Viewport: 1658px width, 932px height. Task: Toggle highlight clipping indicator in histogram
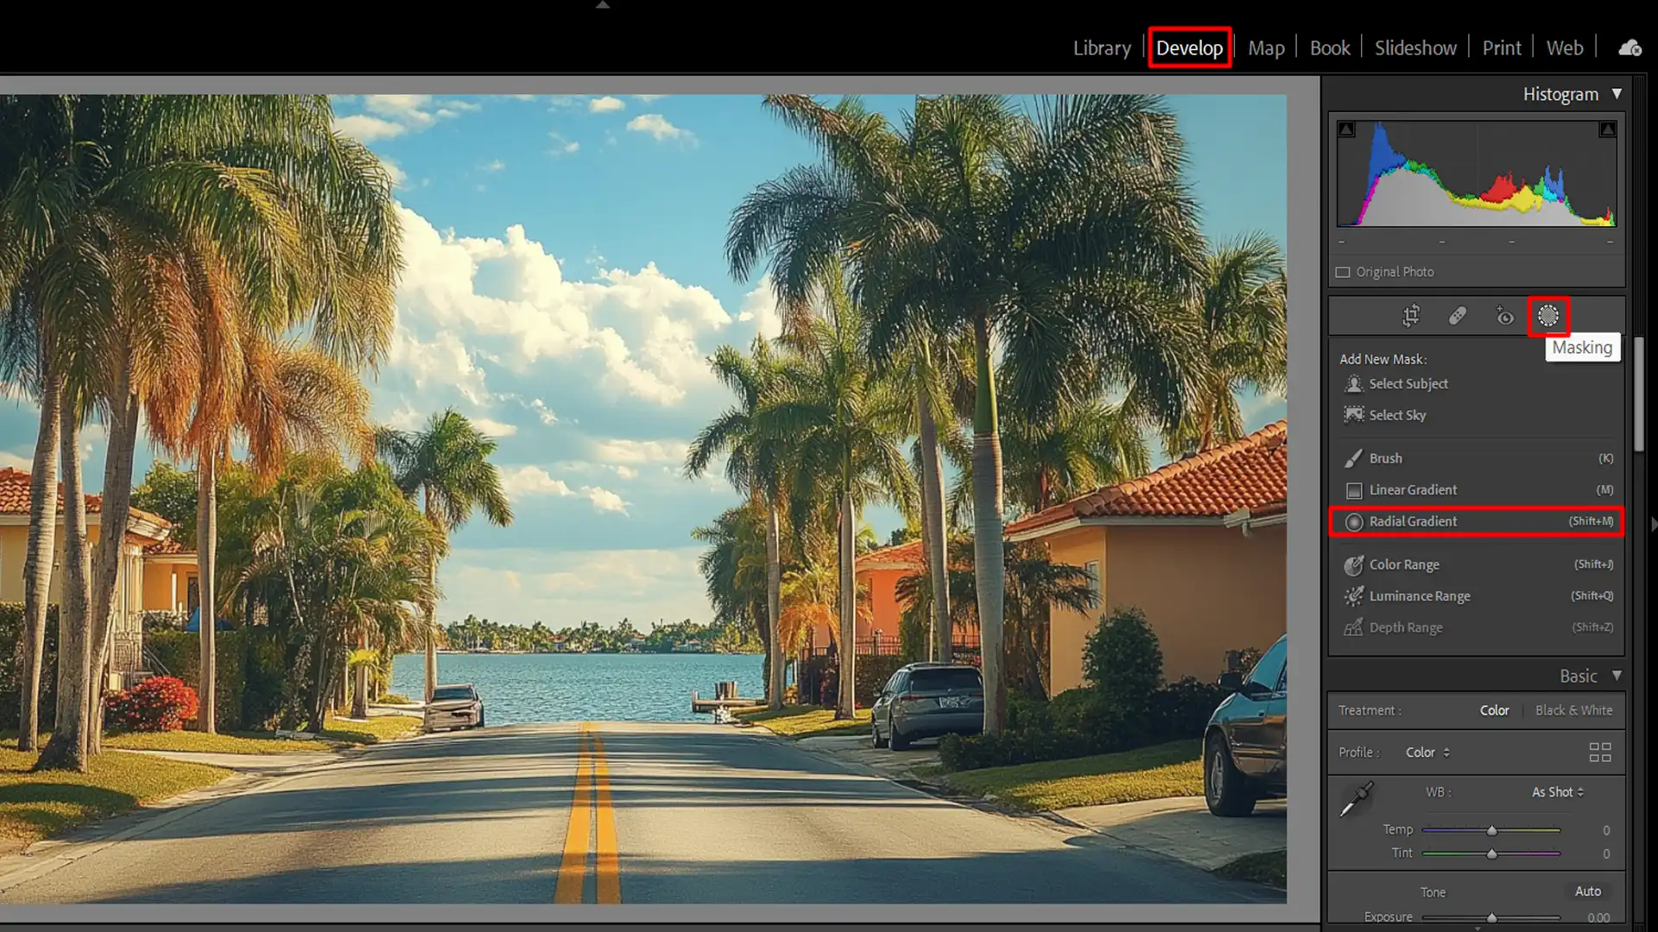1607,129
